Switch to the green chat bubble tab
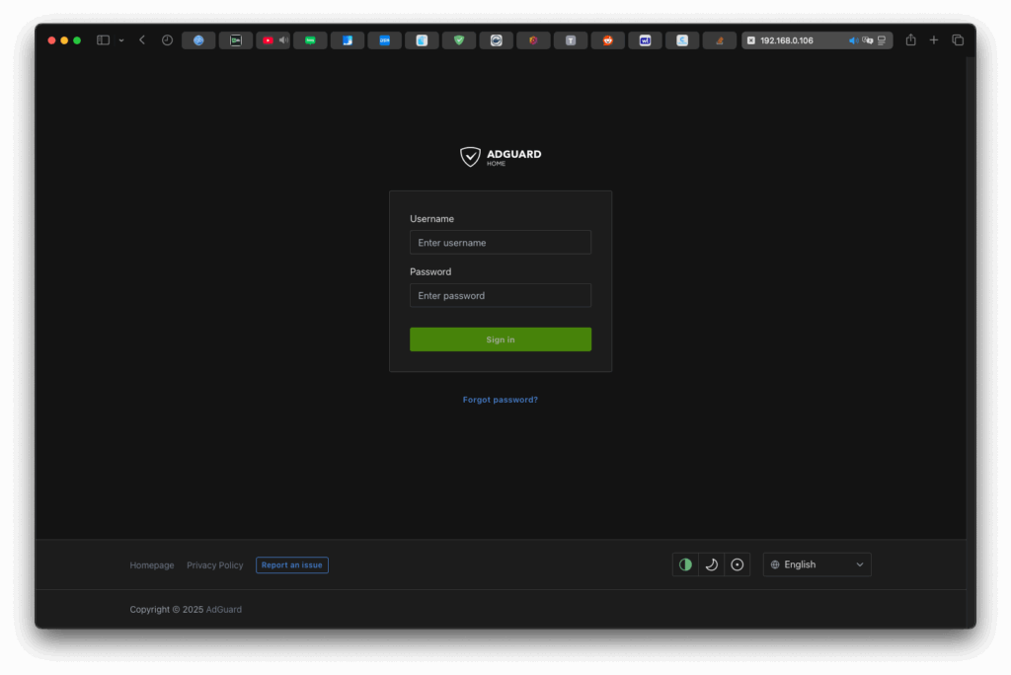Viewport: 1011px width, 675px height. click(310, 40)
